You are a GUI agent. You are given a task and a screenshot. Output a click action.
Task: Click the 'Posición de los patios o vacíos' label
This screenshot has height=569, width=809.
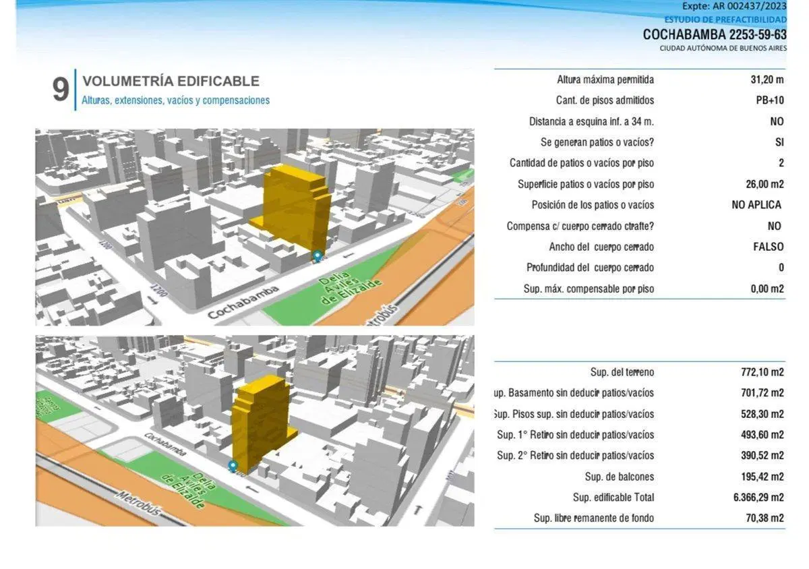coord(593,205)
